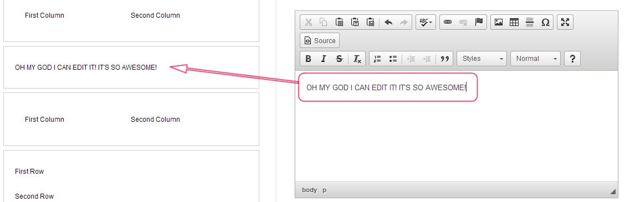Image resolution: width=625 pixels, height=202 pixels.
Task: Click 'First Column' in the third block
Action: (44, 120)
